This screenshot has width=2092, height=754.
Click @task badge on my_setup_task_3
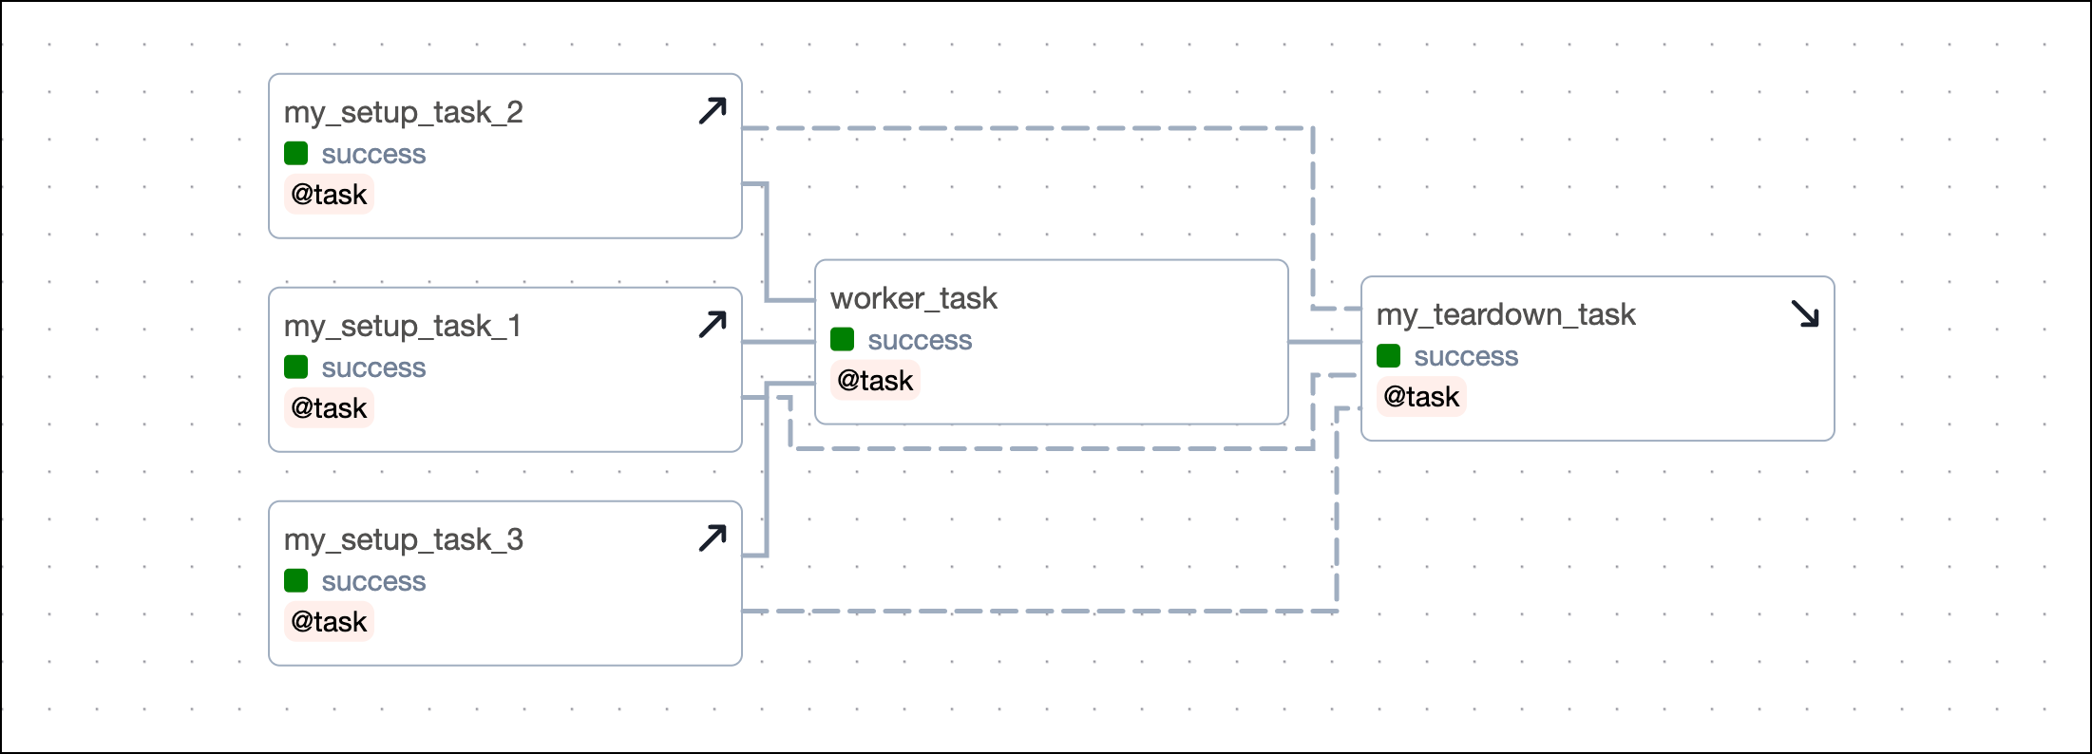point(329,622)
